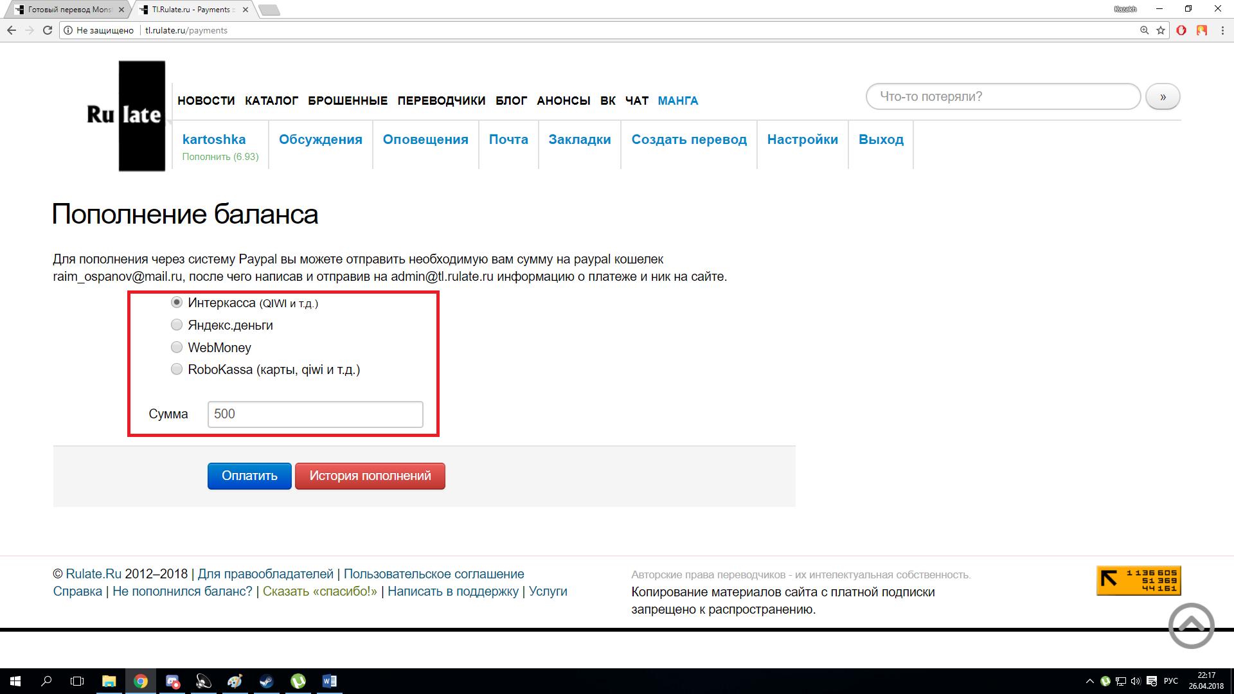Bookmark page with the star icon

click(1161, 30)
